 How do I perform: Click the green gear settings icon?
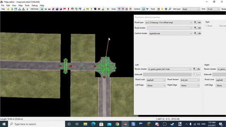166,9
